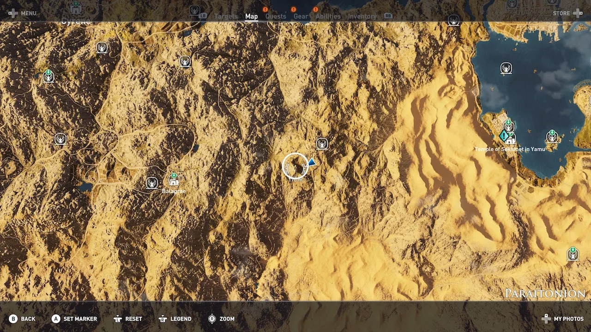
Task: Switch to the Targets tab
Action: (226, 17)
